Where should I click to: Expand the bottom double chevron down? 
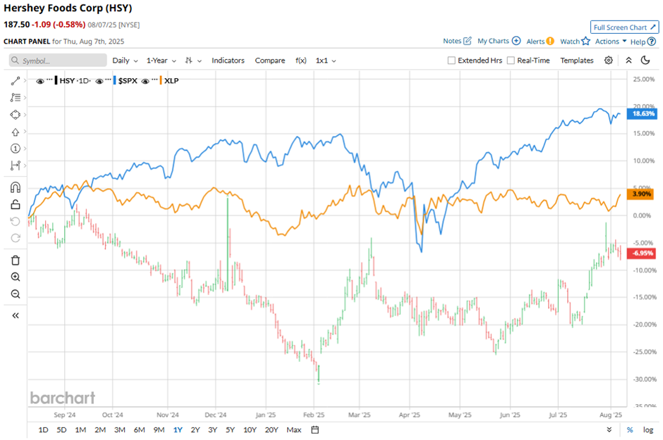tap(609, 430)
